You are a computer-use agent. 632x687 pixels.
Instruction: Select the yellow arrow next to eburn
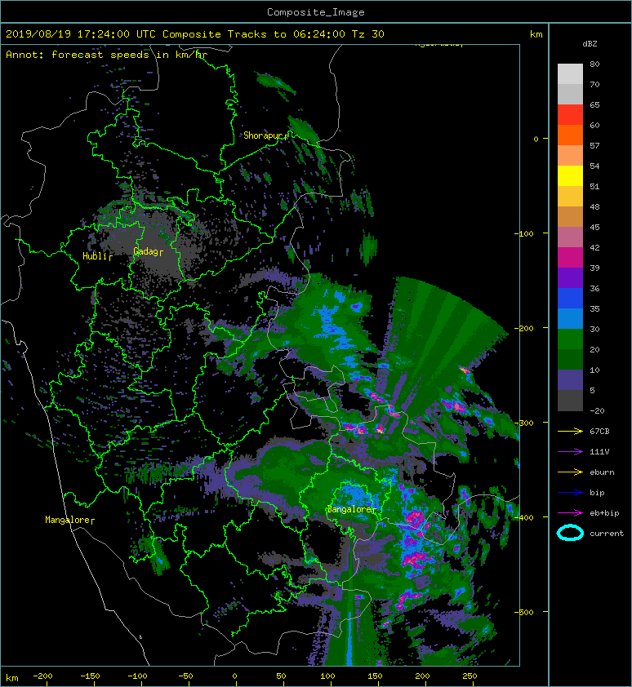coord(570,472)
